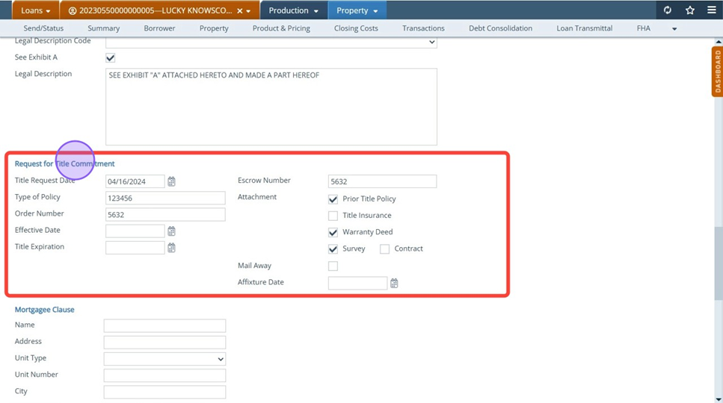This screenshot has height=403, width=723.
Task: Expand the Production menu dropdown
Action: click(x=293, y=10)
